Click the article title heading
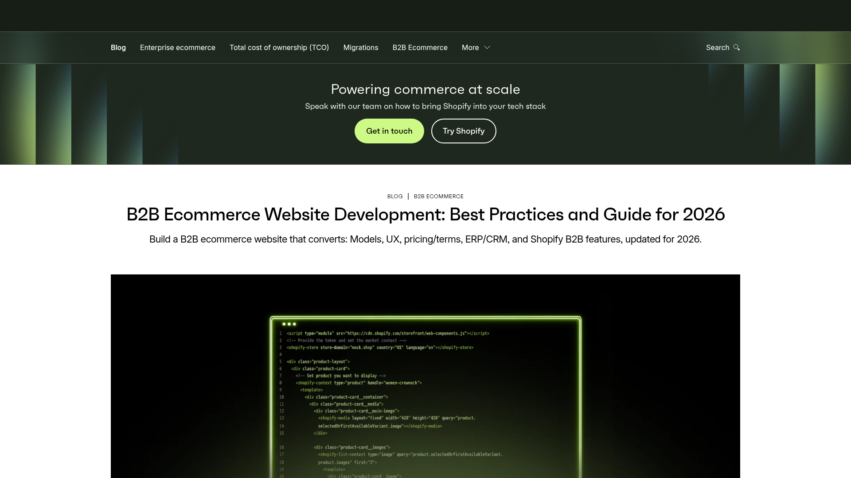This screenshot has width=851, height=478. 425,215
